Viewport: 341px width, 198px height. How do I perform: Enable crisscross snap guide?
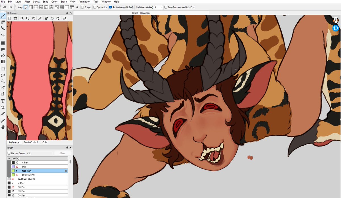[36, 7]
